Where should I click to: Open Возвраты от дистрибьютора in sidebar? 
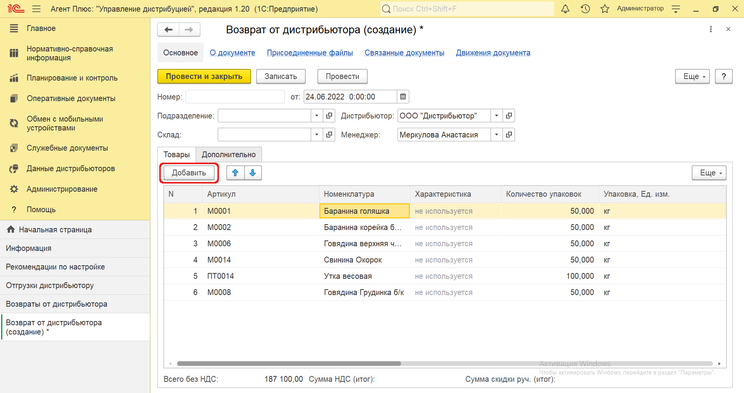[75, 304]
